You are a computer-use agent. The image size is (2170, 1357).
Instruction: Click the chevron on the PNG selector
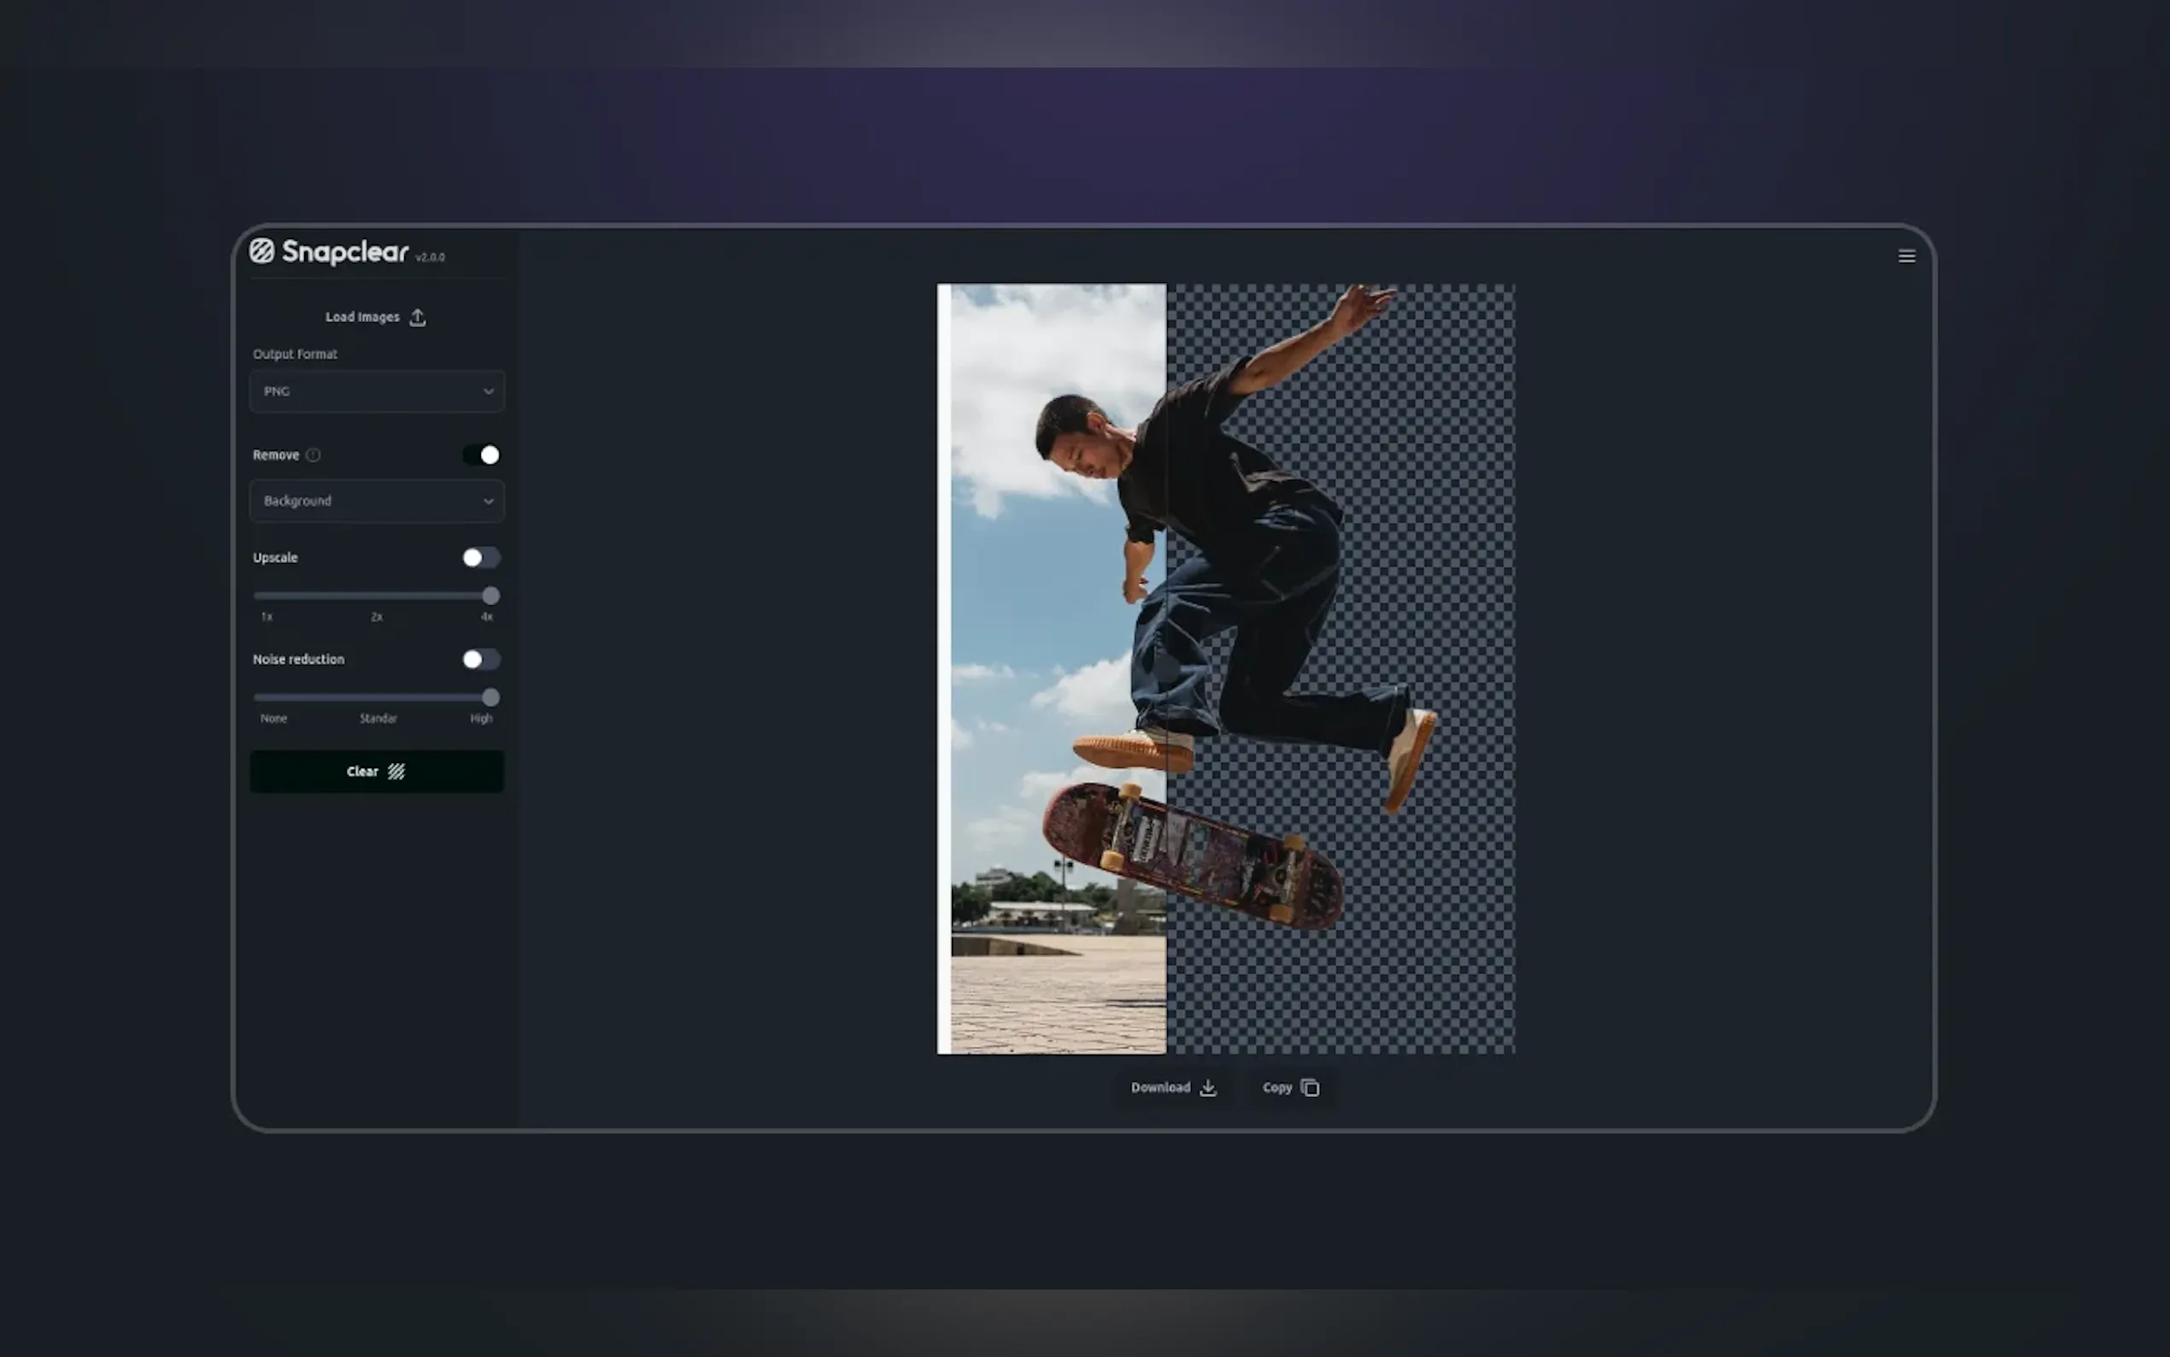pyautogui.click(x=488, y=391)
